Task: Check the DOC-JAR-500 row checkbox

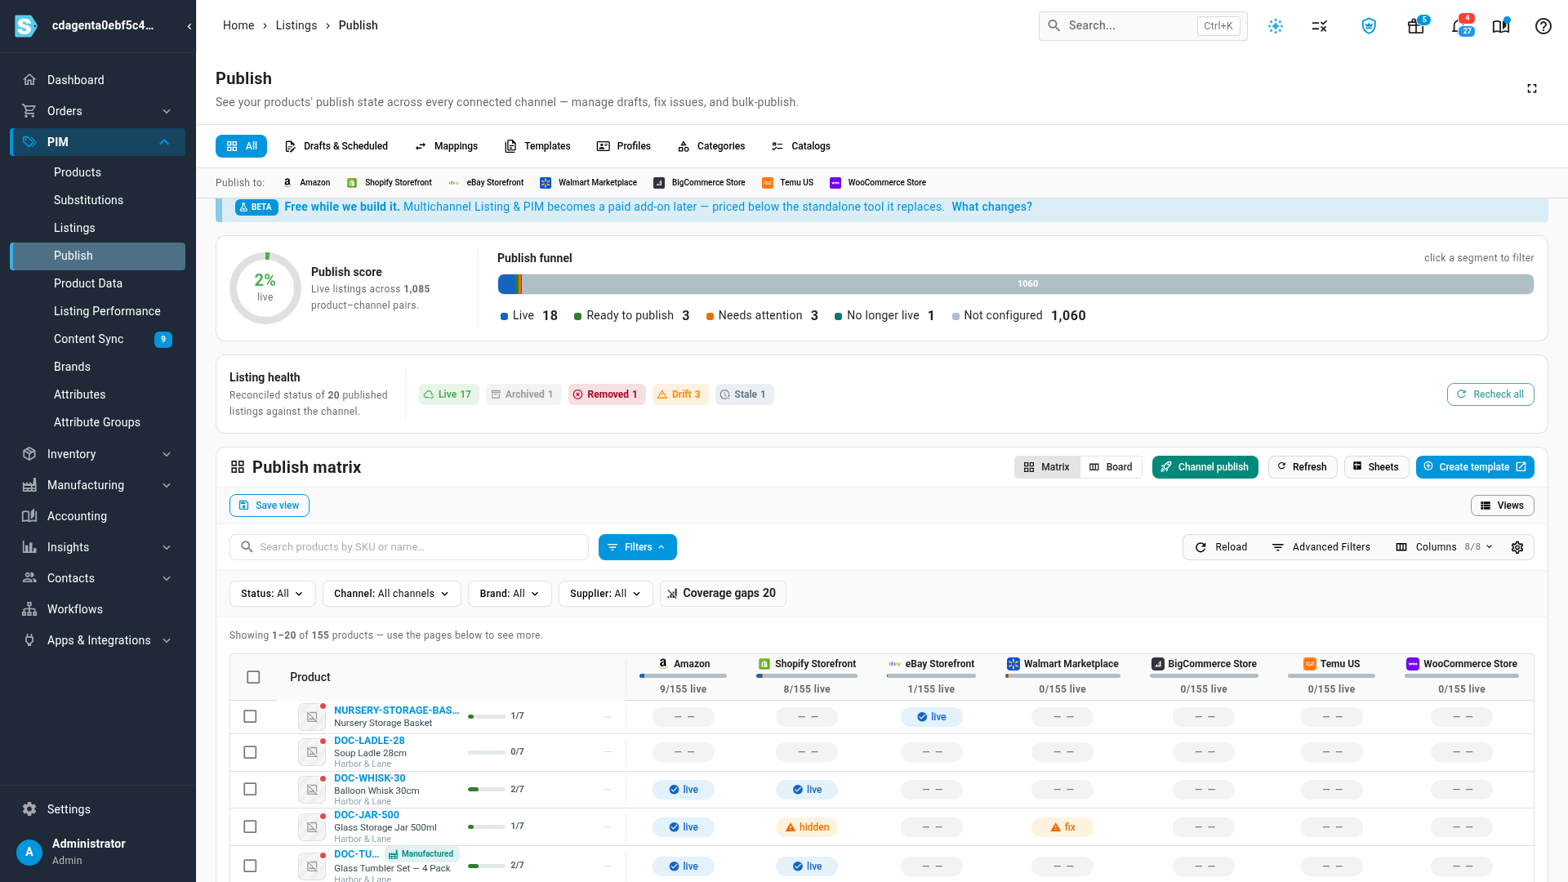Action: [x=250, y=826]
